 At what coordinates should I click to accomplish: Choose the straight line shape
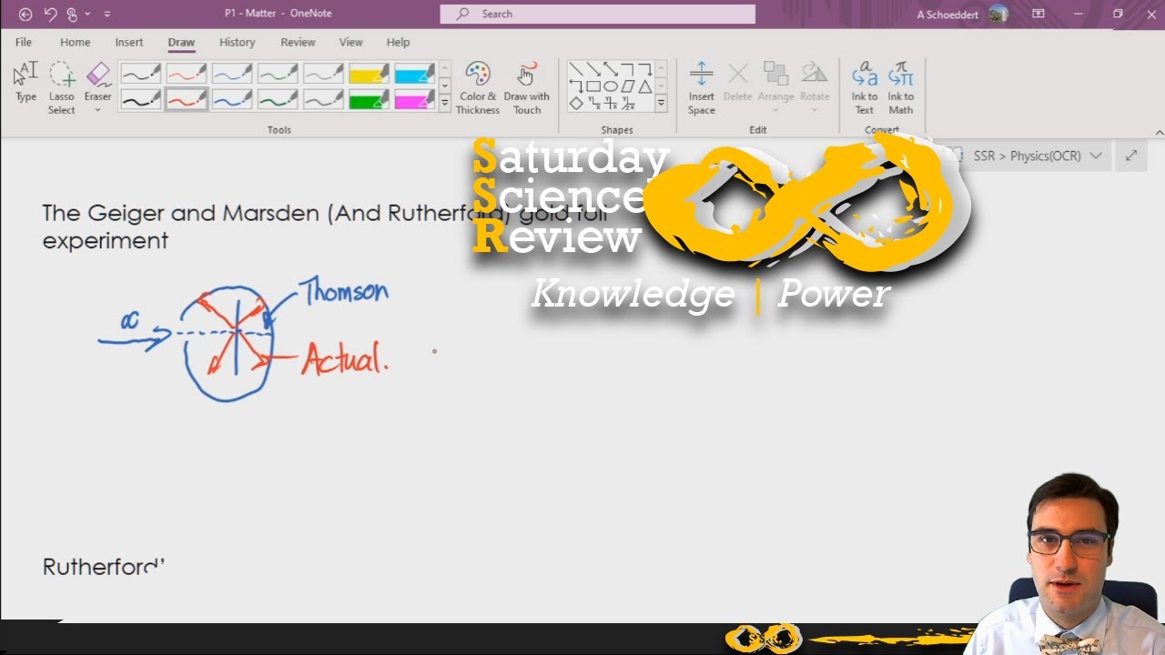576,69
